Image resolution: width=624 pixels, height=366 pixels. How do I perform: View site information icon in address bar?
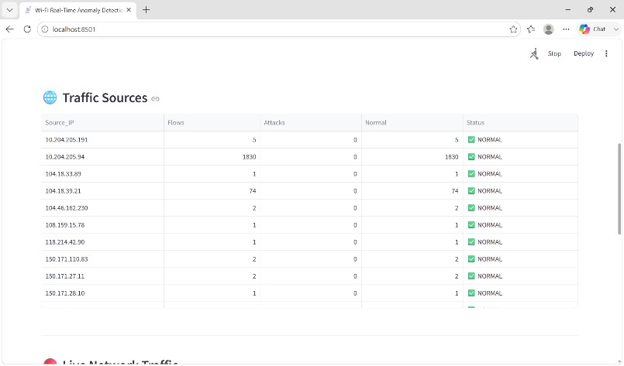pos(45,29)
